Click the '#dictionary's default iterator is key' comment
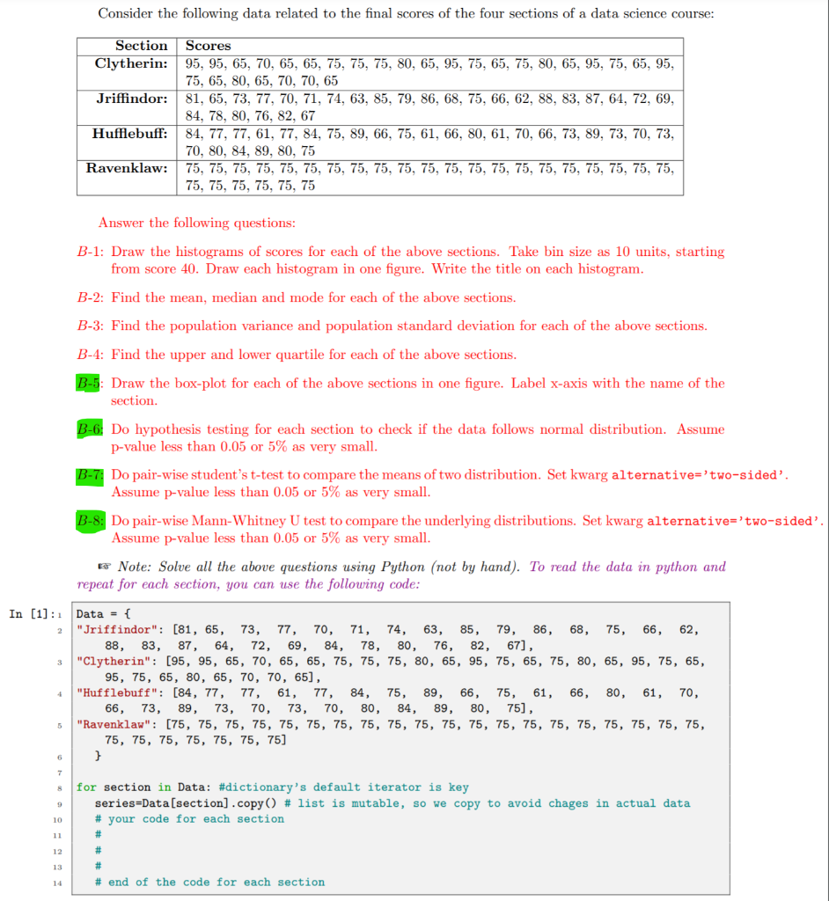 (344, 787)
